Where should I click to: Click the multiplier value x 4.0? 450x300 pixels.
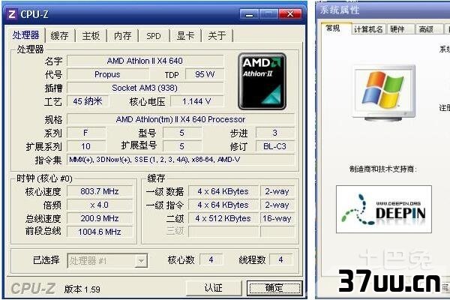tap(100, 205)
